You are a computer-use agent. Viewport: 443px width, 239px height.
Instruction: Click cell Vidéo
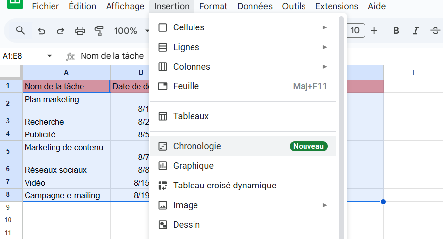point(66,182)
